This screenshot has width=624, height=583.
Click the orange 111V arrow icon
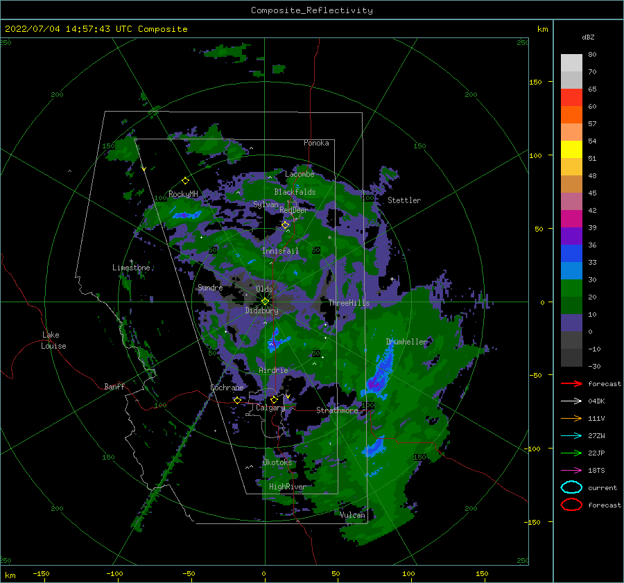pos(571,418)
